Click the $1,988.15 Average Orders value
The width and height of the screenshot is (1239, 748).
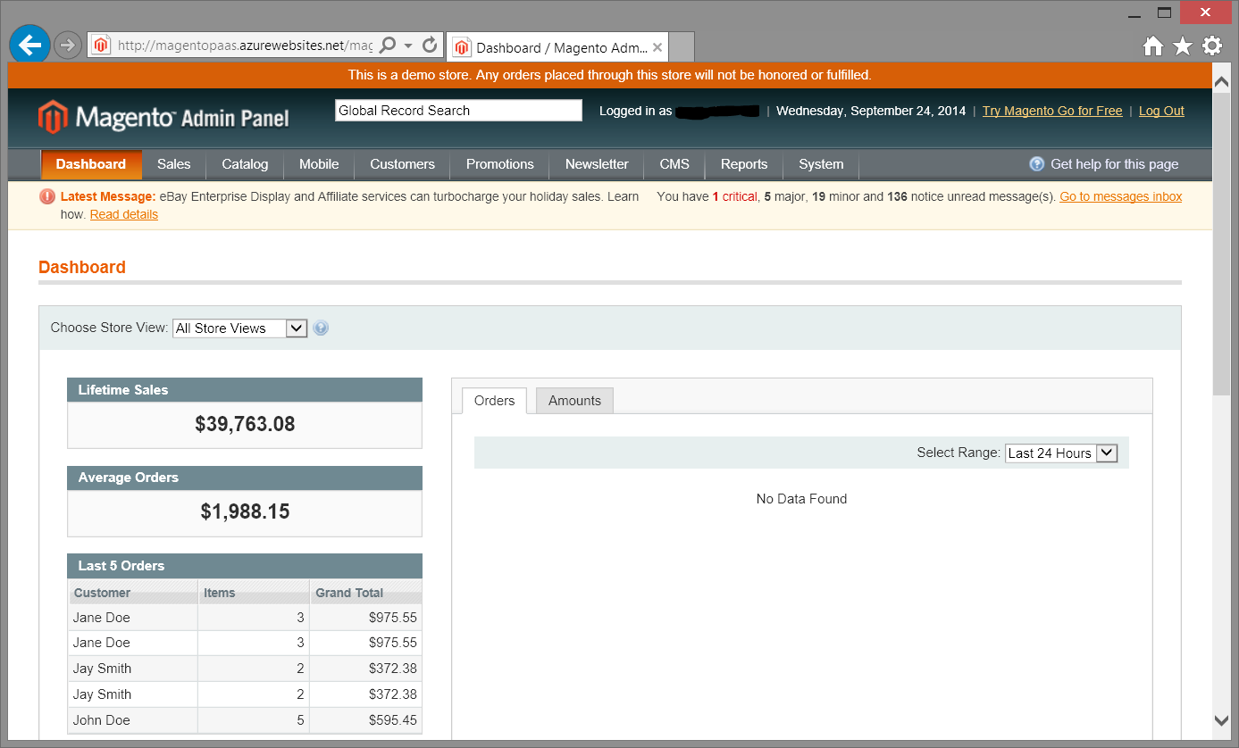(x=245, y=512)
